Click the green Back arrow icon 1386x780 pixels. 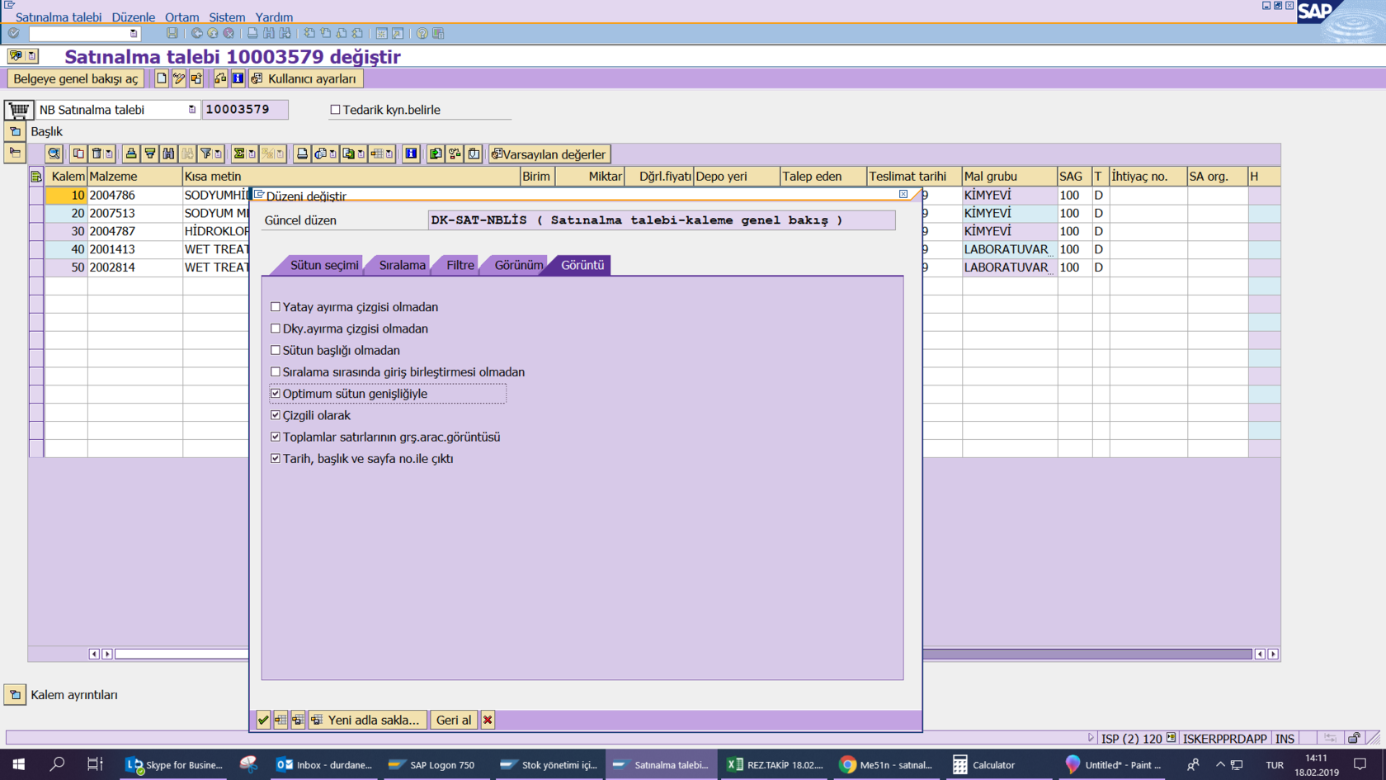click(196, 33)
